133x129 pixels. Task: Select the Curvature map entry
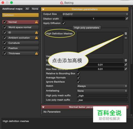click(20, 43)
